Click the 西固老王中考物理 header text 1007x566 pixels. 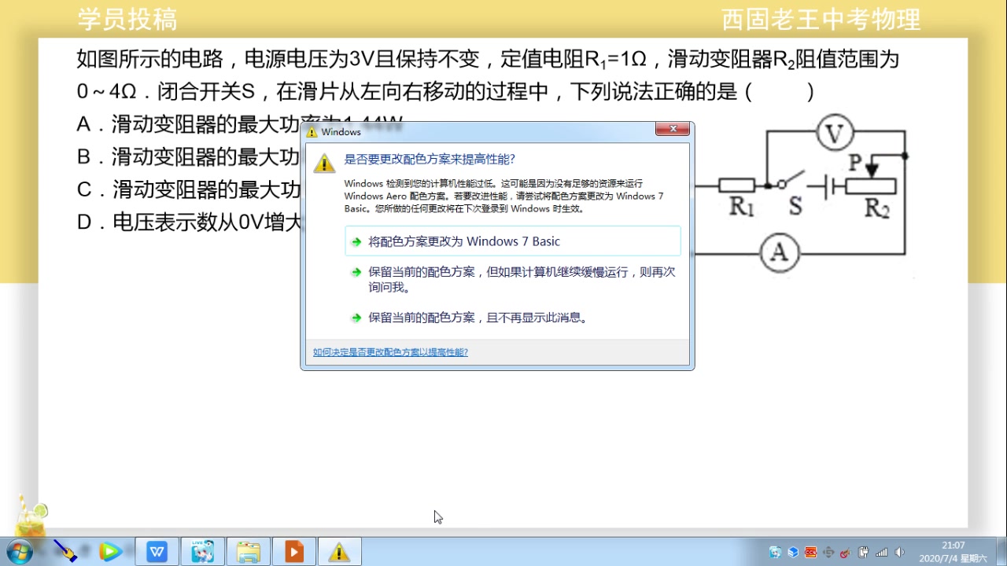tap(821, 20)
